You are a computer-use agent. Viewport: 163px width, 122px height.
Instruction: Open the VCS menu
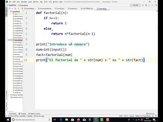pos(50,2)
